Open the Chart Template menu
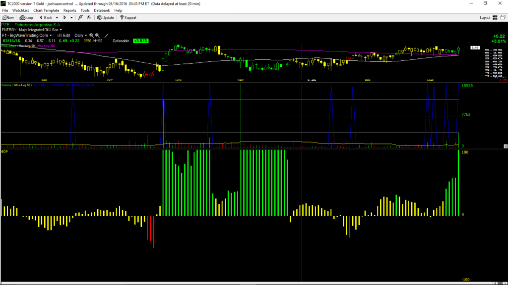Image resolution: width=508 pixels, height=285 pixels. (46, 10)
